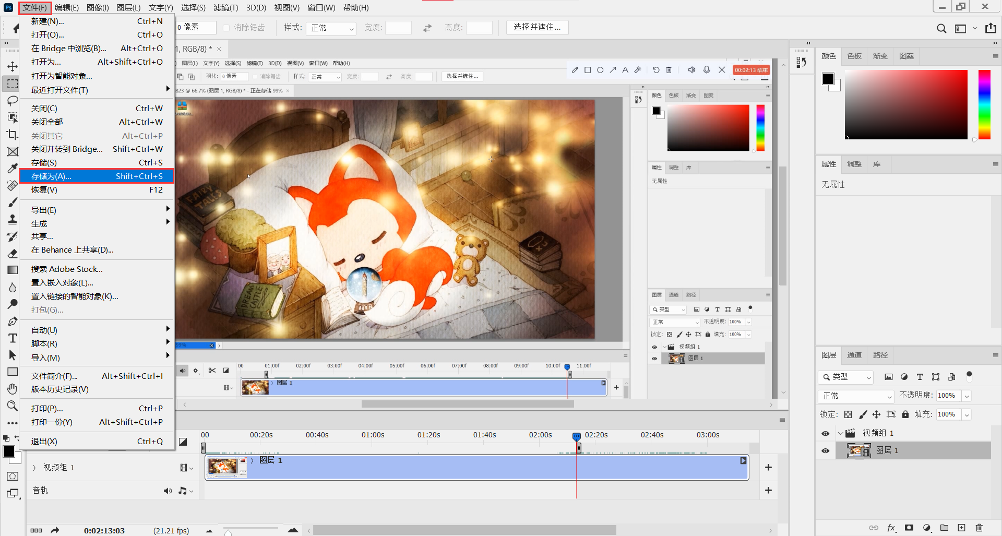Switch to the 色板 tab
1002x536 pixels.
(x=854, y=56)
